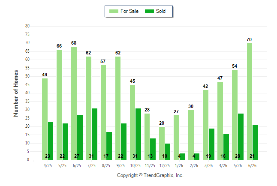277x186 pixels.
Task: Click the 7/25 Sold bar showing 31
Action: (94, 134)
